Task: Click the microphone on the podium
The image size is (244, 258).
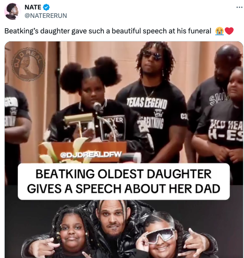Action: point(98,107)
